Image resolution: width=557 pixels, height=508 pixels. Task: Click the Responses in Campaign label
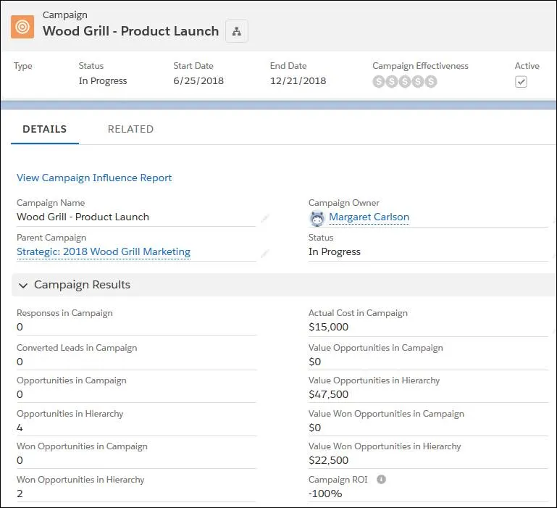64,313
